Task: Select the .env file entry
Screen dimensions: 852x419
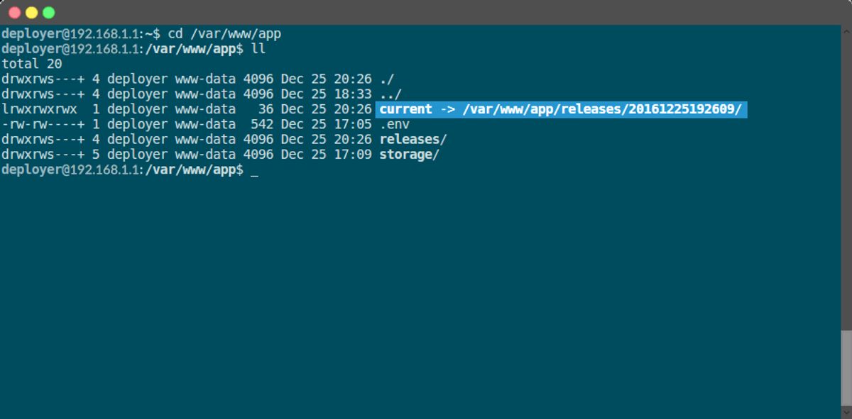Action: [395, 124]
